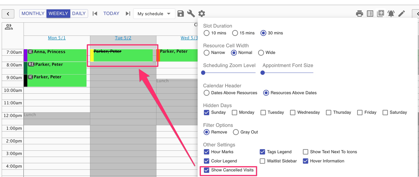Click the pencil edit icon
The image size is (419, 177).
coord(402,13)
